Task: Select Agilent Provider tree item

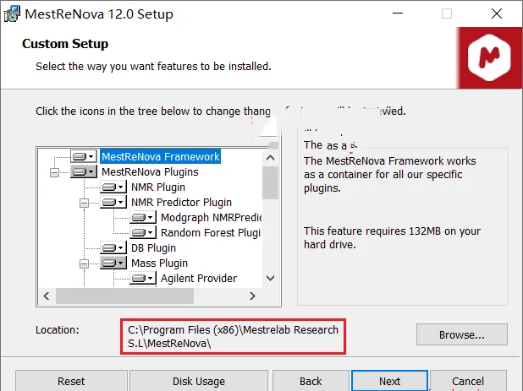Action: (199, 278)
